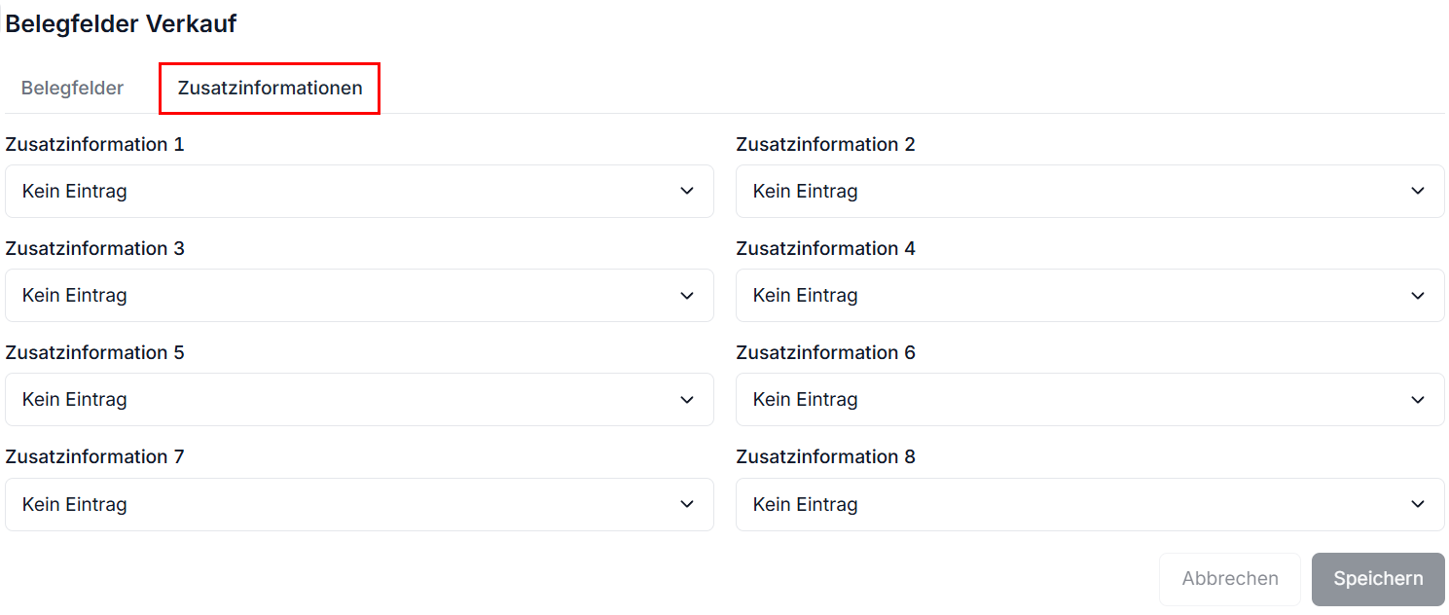Click the Abbrechen button
The image size is (1449, 615).
[1230, 579]
